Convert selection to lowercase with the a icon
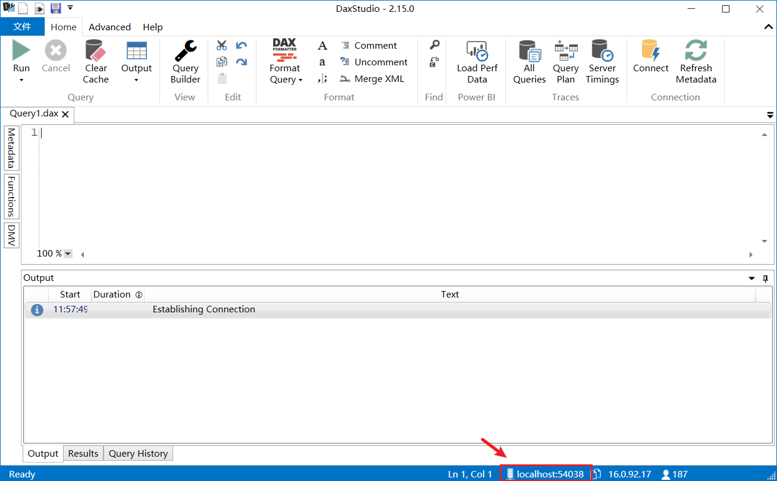Image resolution: width=777 pixels, height=481 pixels. (322, 62)
